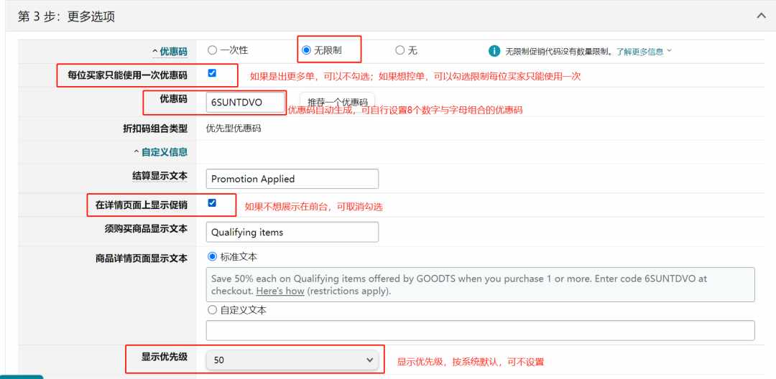Select the 无限制 radio button

(x=306, y=50)
